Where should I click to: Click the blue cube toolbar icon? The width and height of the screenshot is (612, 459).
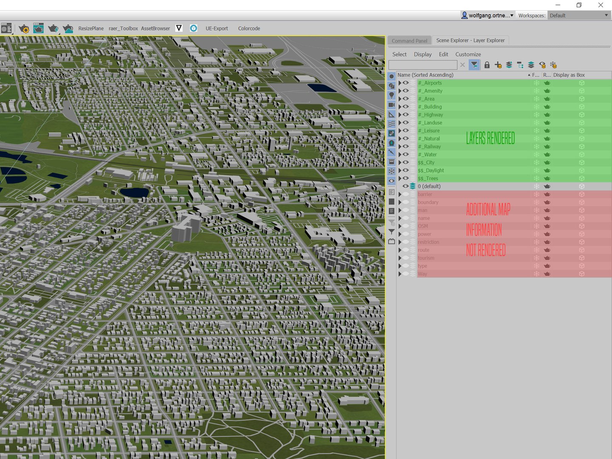[193, 28]
